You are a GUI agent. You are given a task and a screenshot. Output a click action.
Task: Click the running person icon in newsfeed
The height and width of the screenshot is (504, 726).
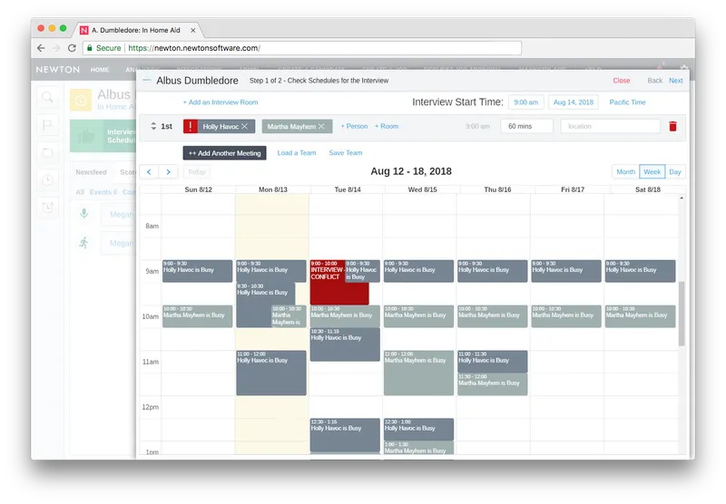click(x=83, y=242)
